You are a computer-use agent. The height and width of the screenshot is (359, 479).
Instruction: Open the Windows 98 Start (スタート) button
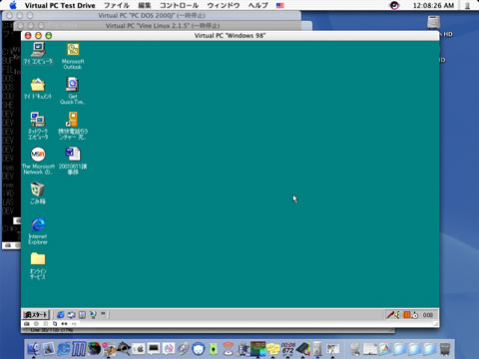36,314
